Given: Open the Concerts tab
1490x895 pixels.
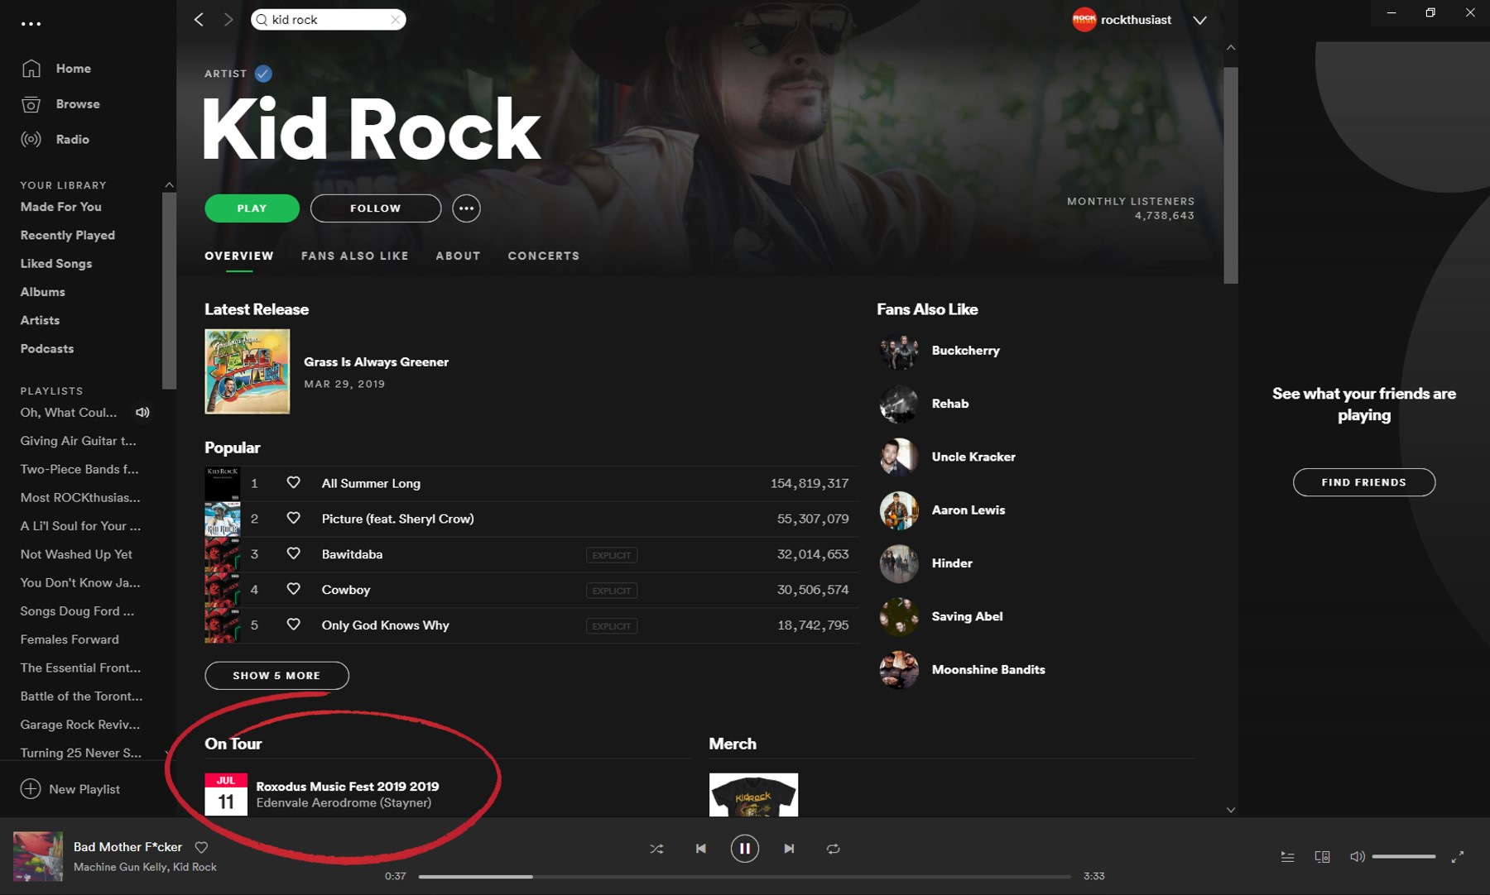Looking at the screenshot, I should pos(544,256).
